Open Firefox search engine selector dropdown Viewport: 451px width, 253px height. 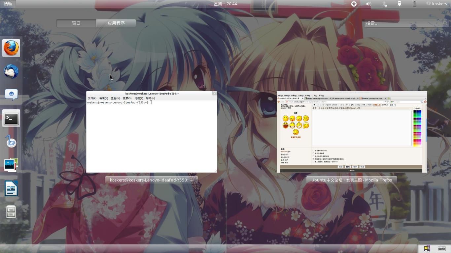[x=392, y=102]
